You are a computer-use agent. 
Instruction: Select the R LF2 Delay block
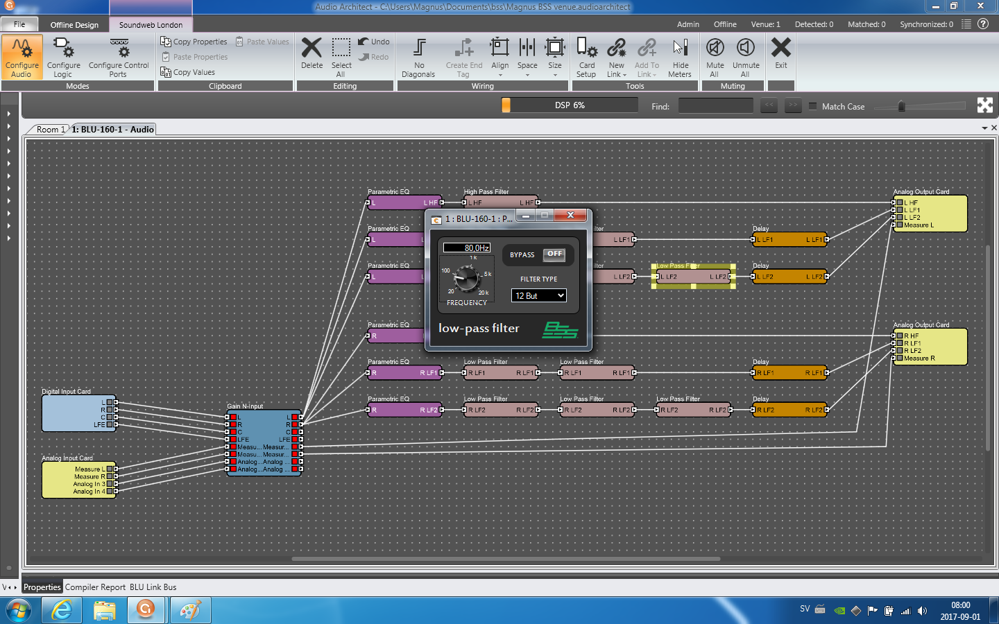(789, 410)
